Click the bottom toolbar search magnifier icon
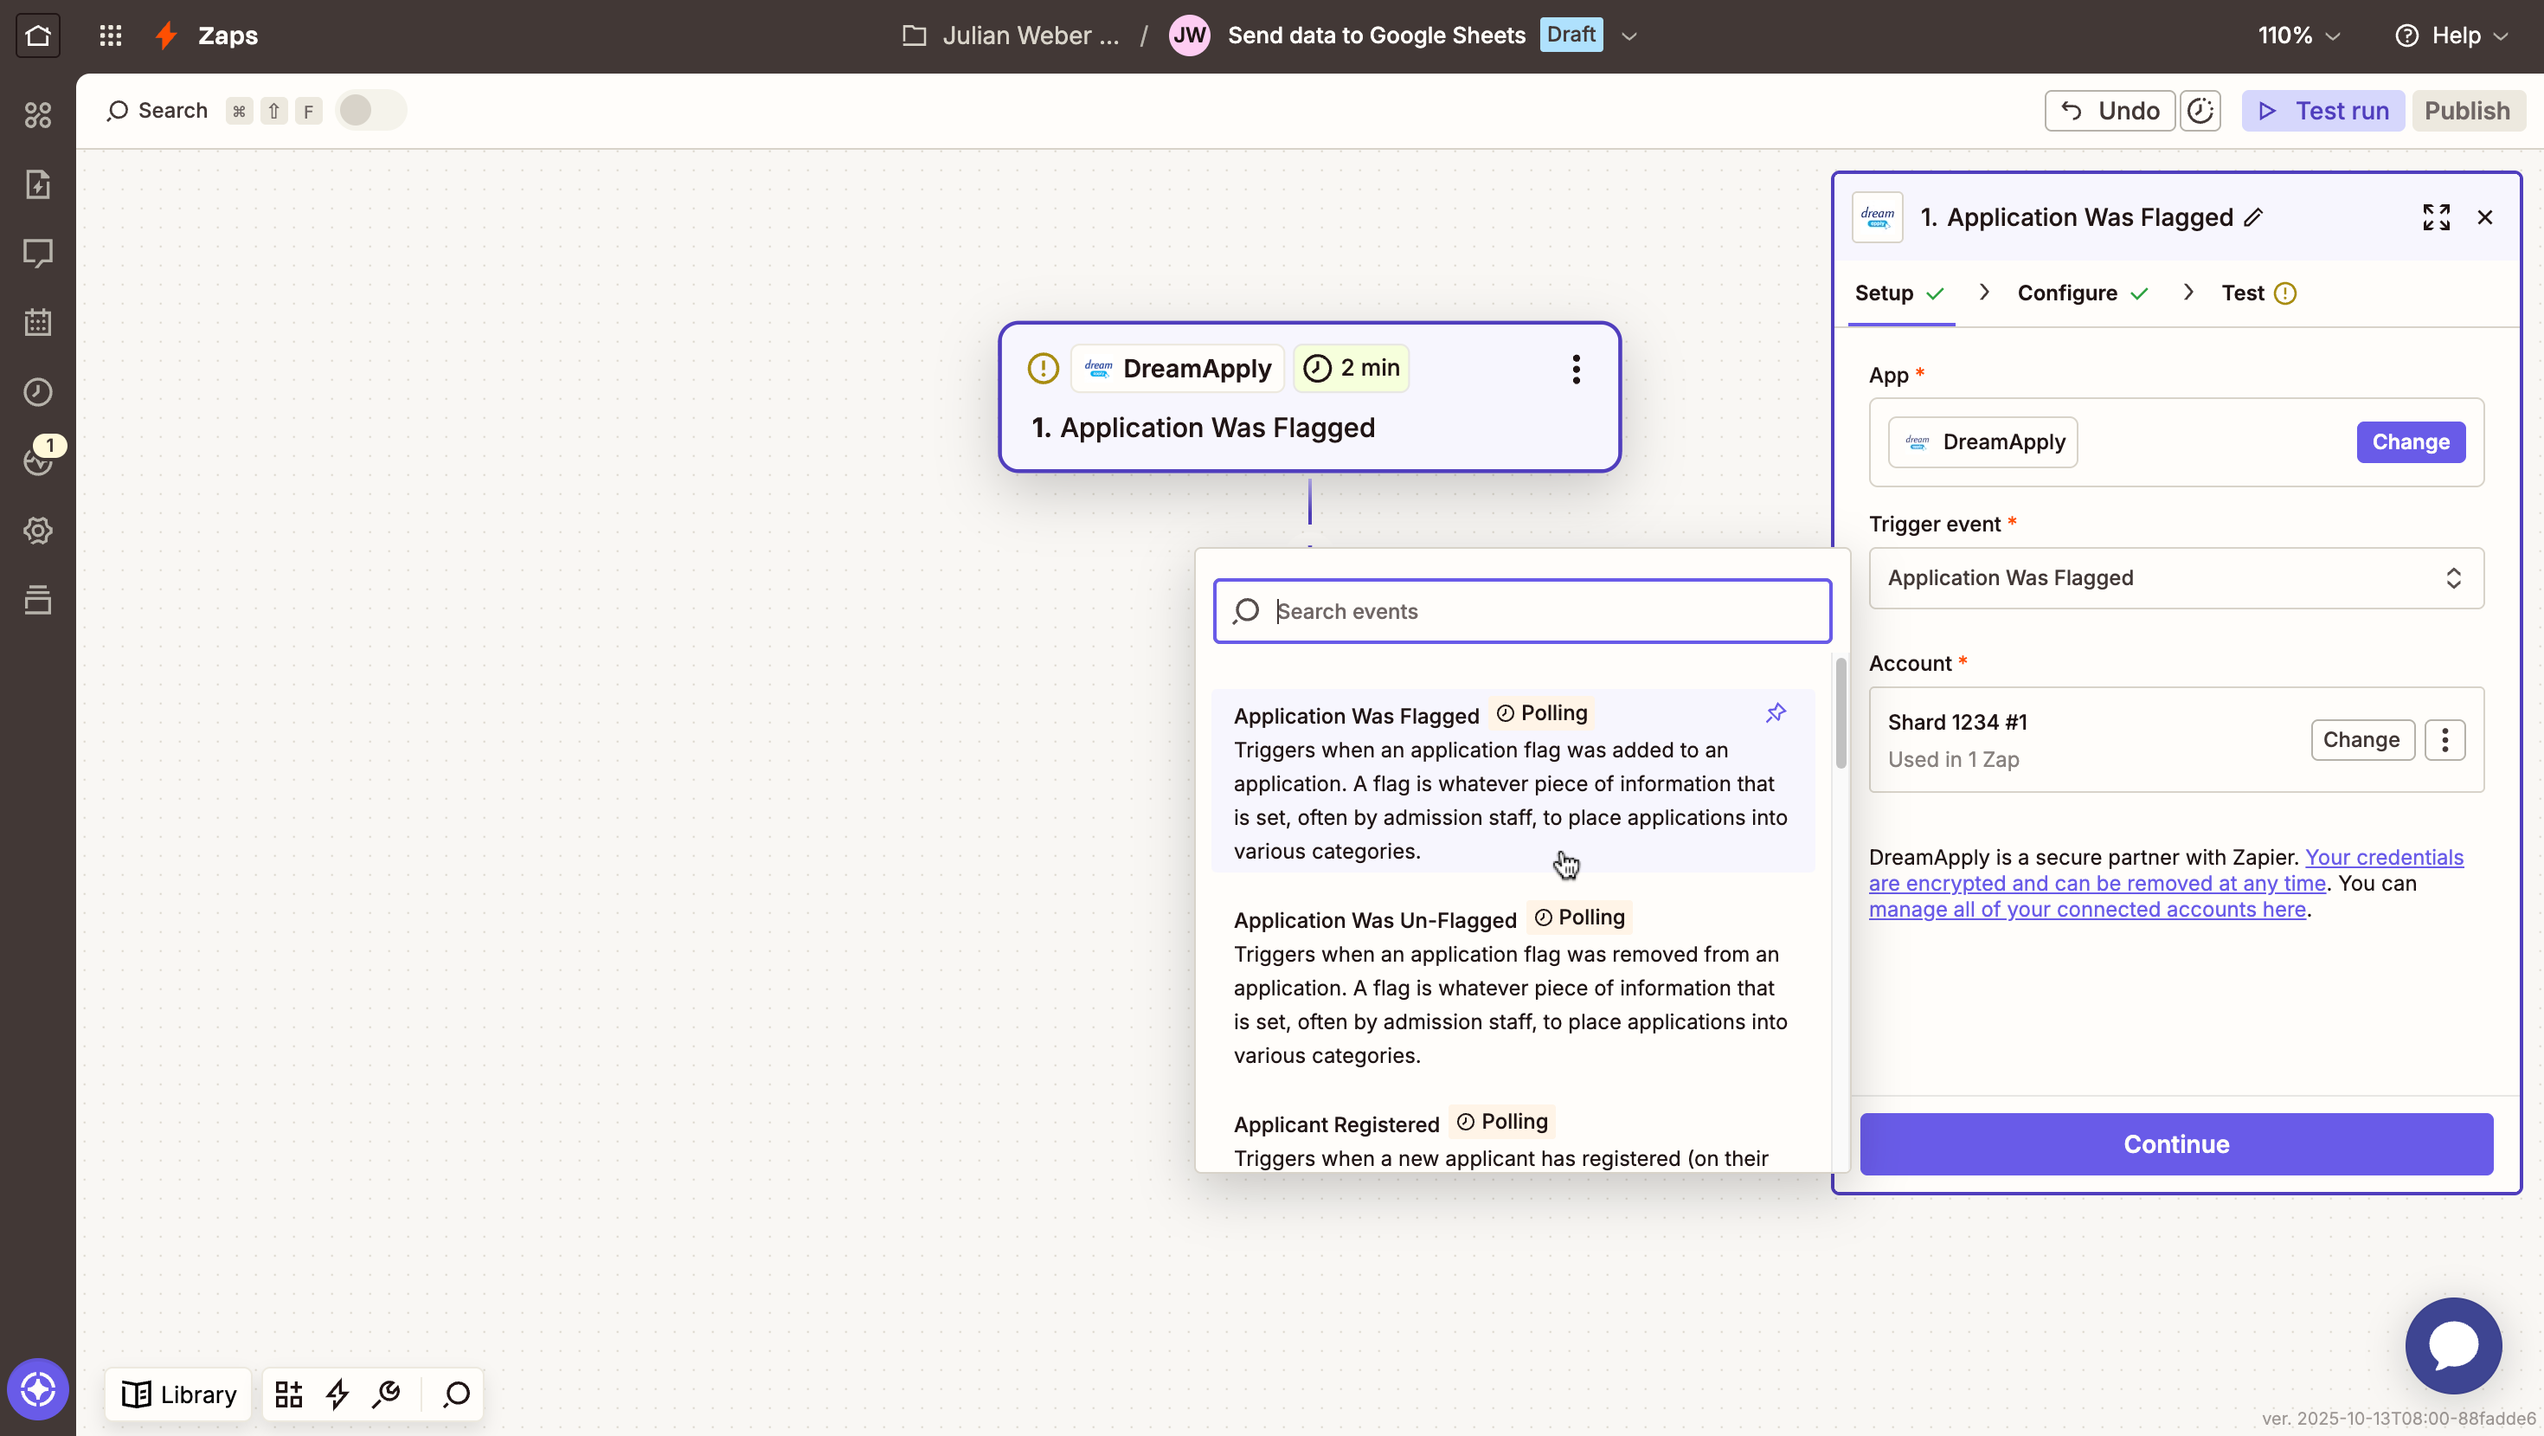Image resolution: width=2544 pixels, height=1436 pixels. pos(456,1394)
